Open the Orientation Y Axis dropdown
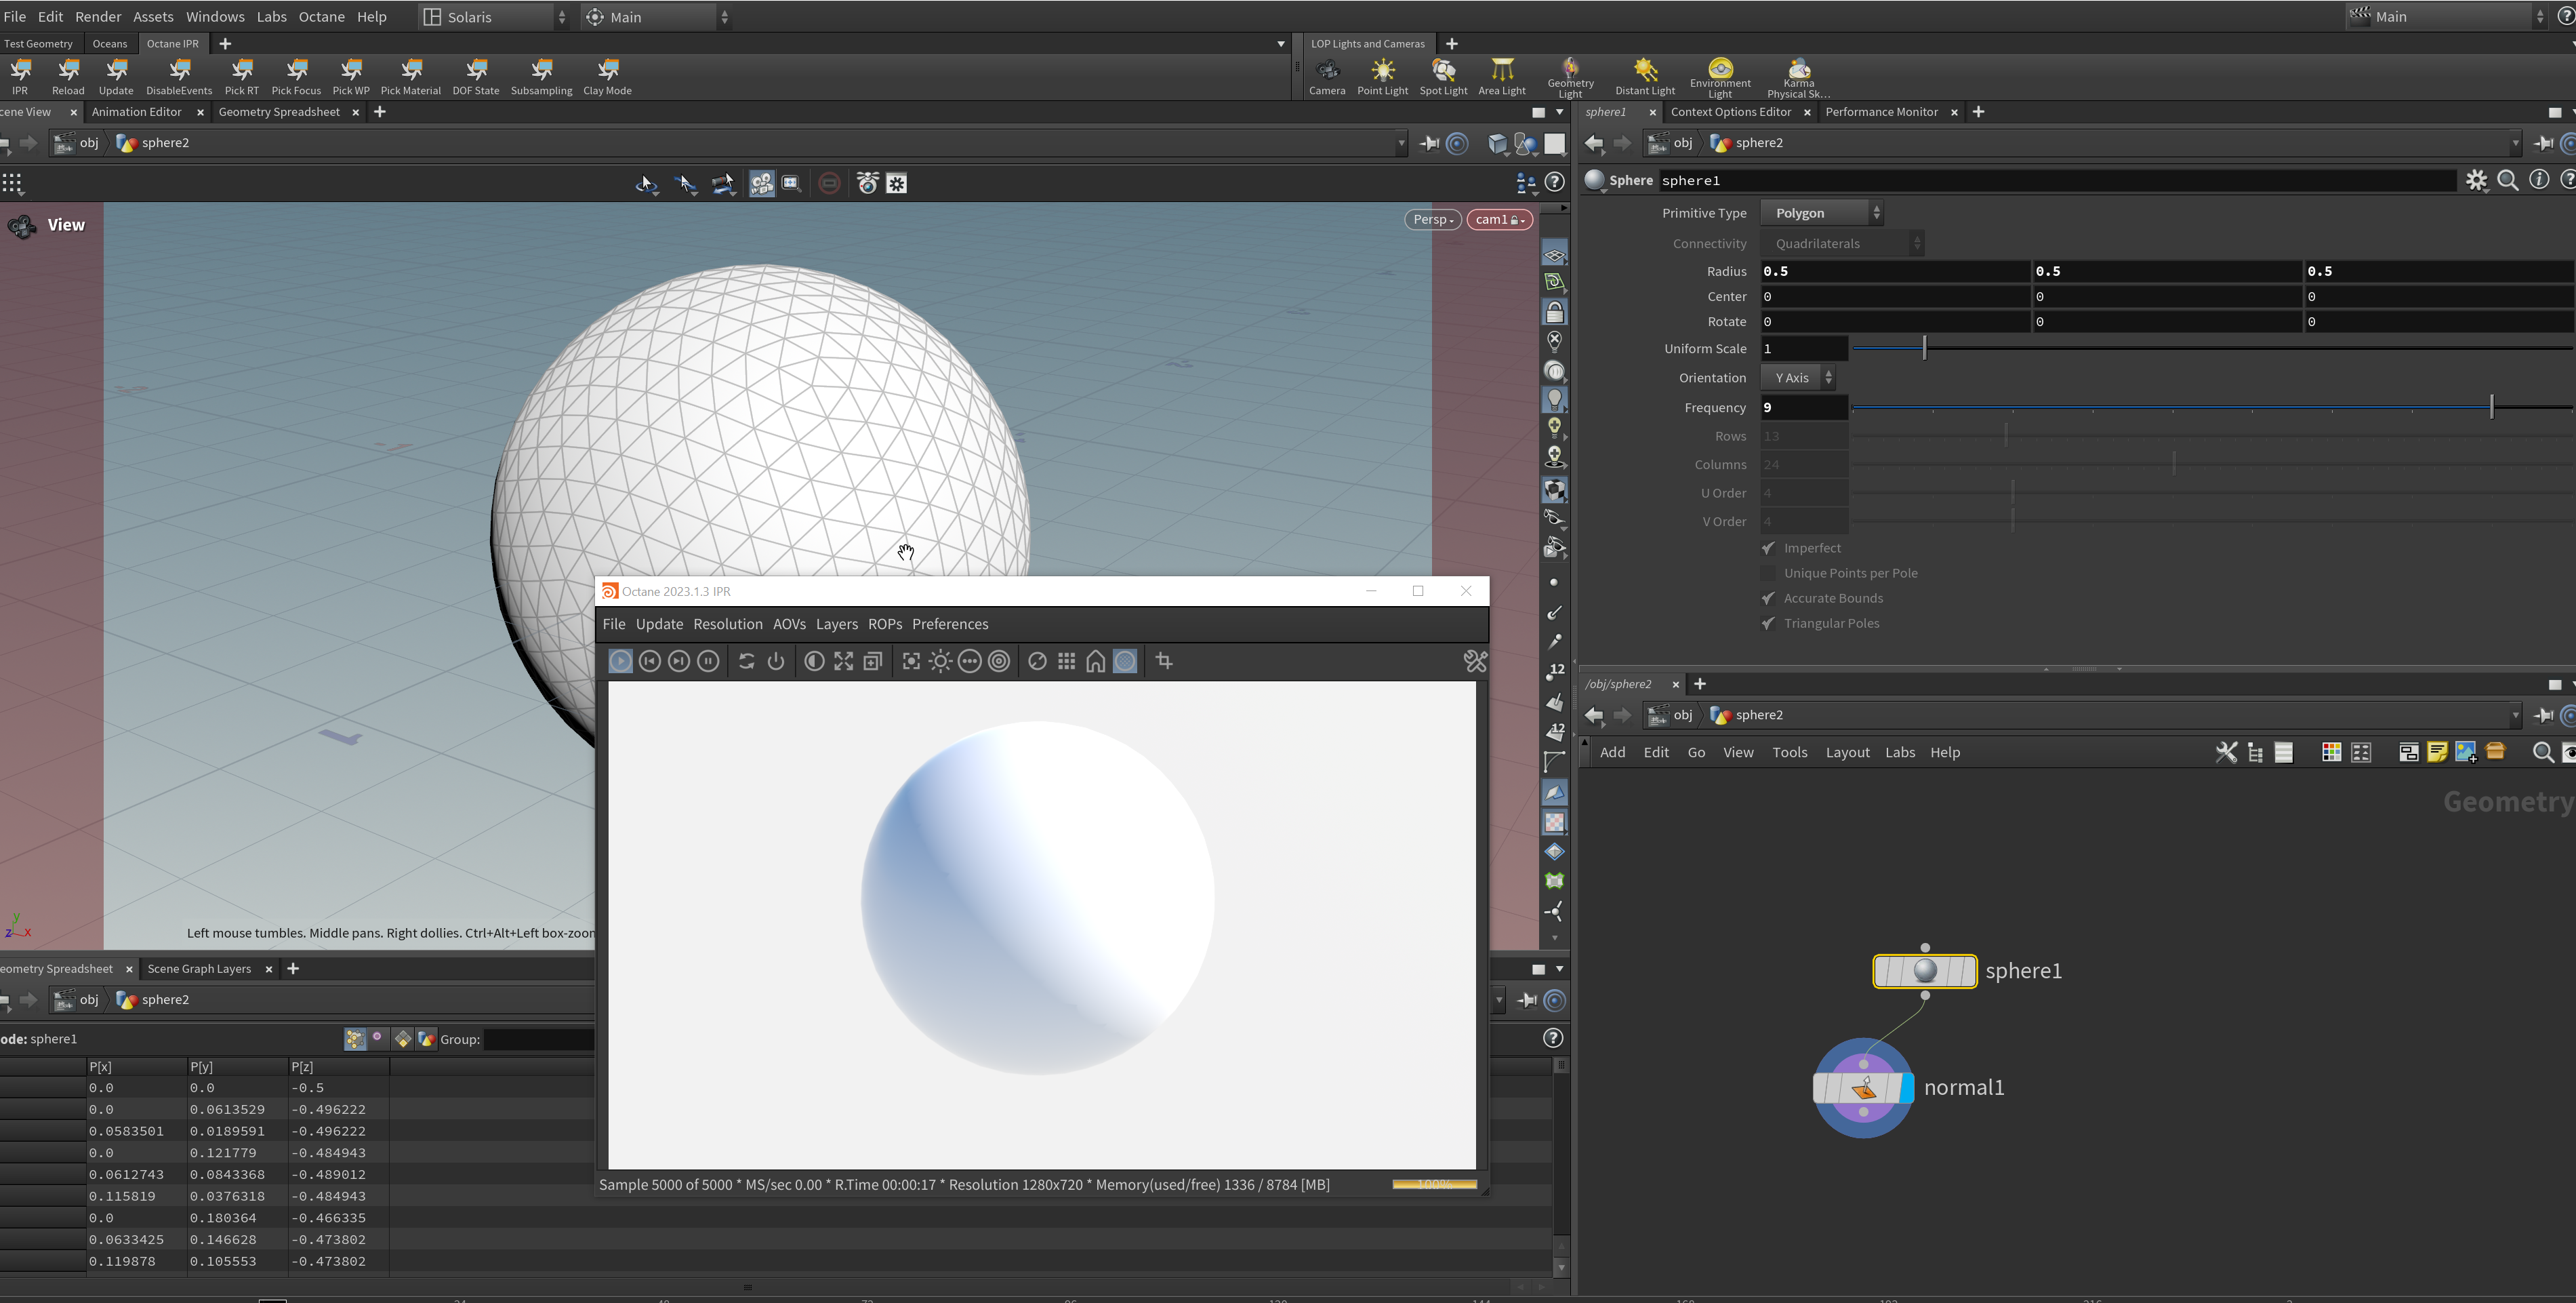The image size is (2576, 1303). click(x=1797, y=378)
